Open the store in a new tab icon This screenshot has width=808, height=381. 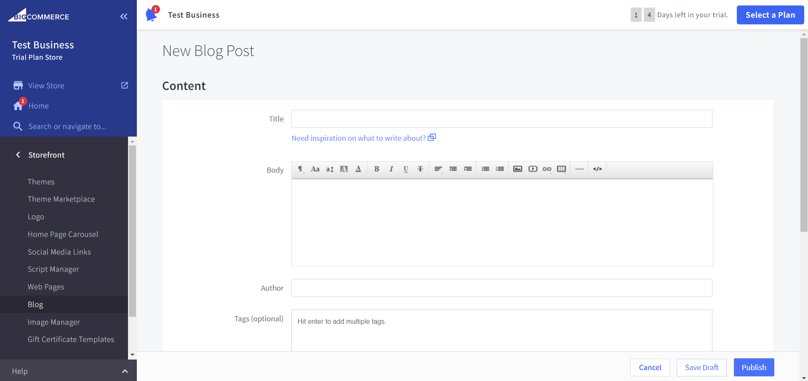[125, 85]
